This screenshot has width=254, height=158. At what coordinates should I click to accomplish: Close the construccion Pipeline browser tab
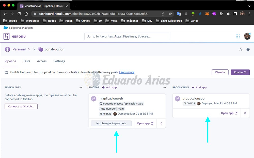click(x=67, y=6)
